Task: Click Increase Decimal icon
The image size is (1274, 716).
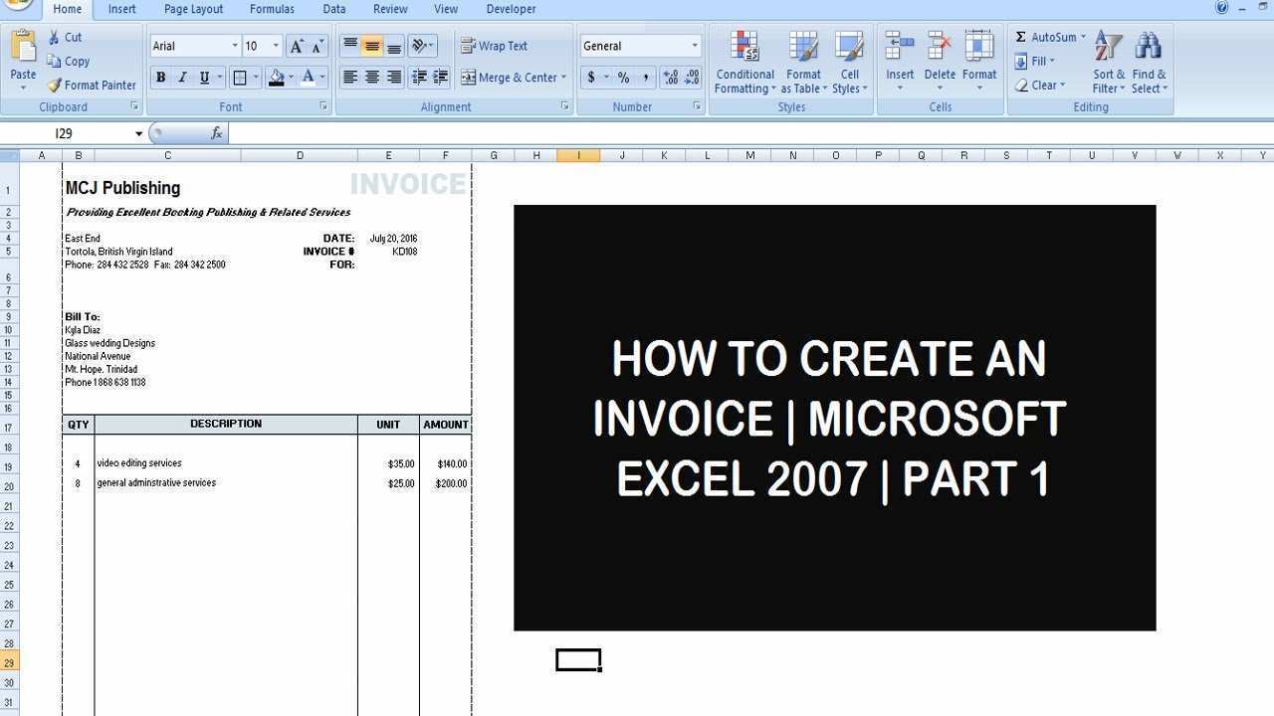Action: tap(670, 78)
